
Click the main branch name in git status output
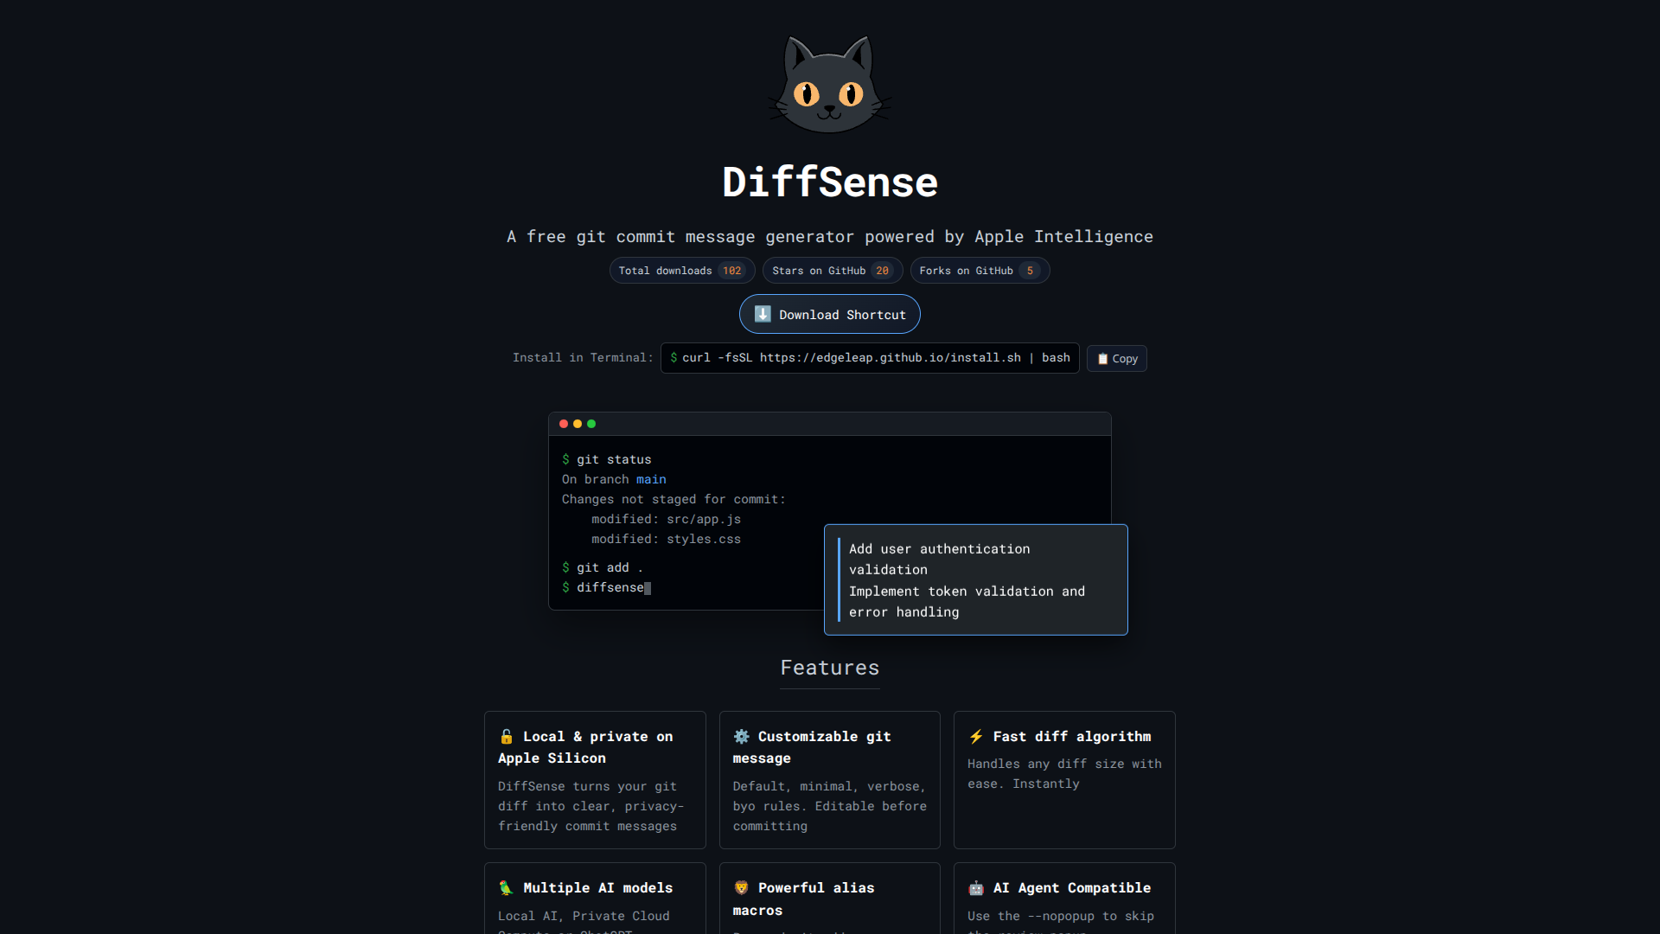point(650,479)
